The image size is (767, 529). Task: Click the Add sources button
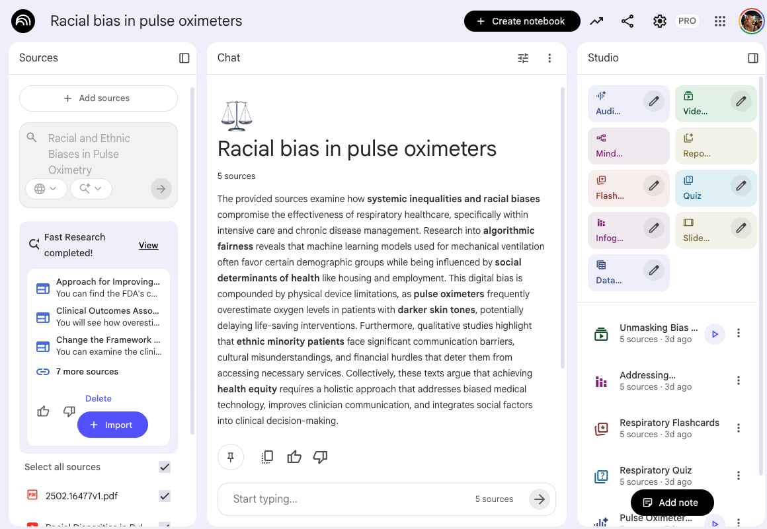click(x=99, y=98)
